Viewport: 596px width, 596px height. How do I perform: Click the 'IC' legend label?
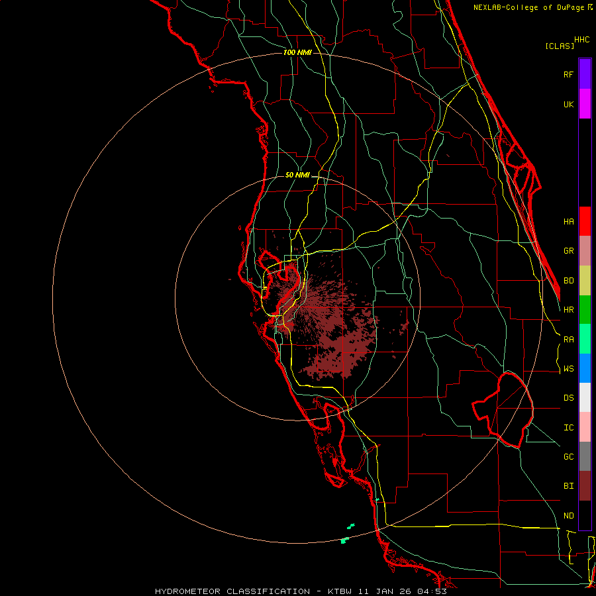point(568,428)
